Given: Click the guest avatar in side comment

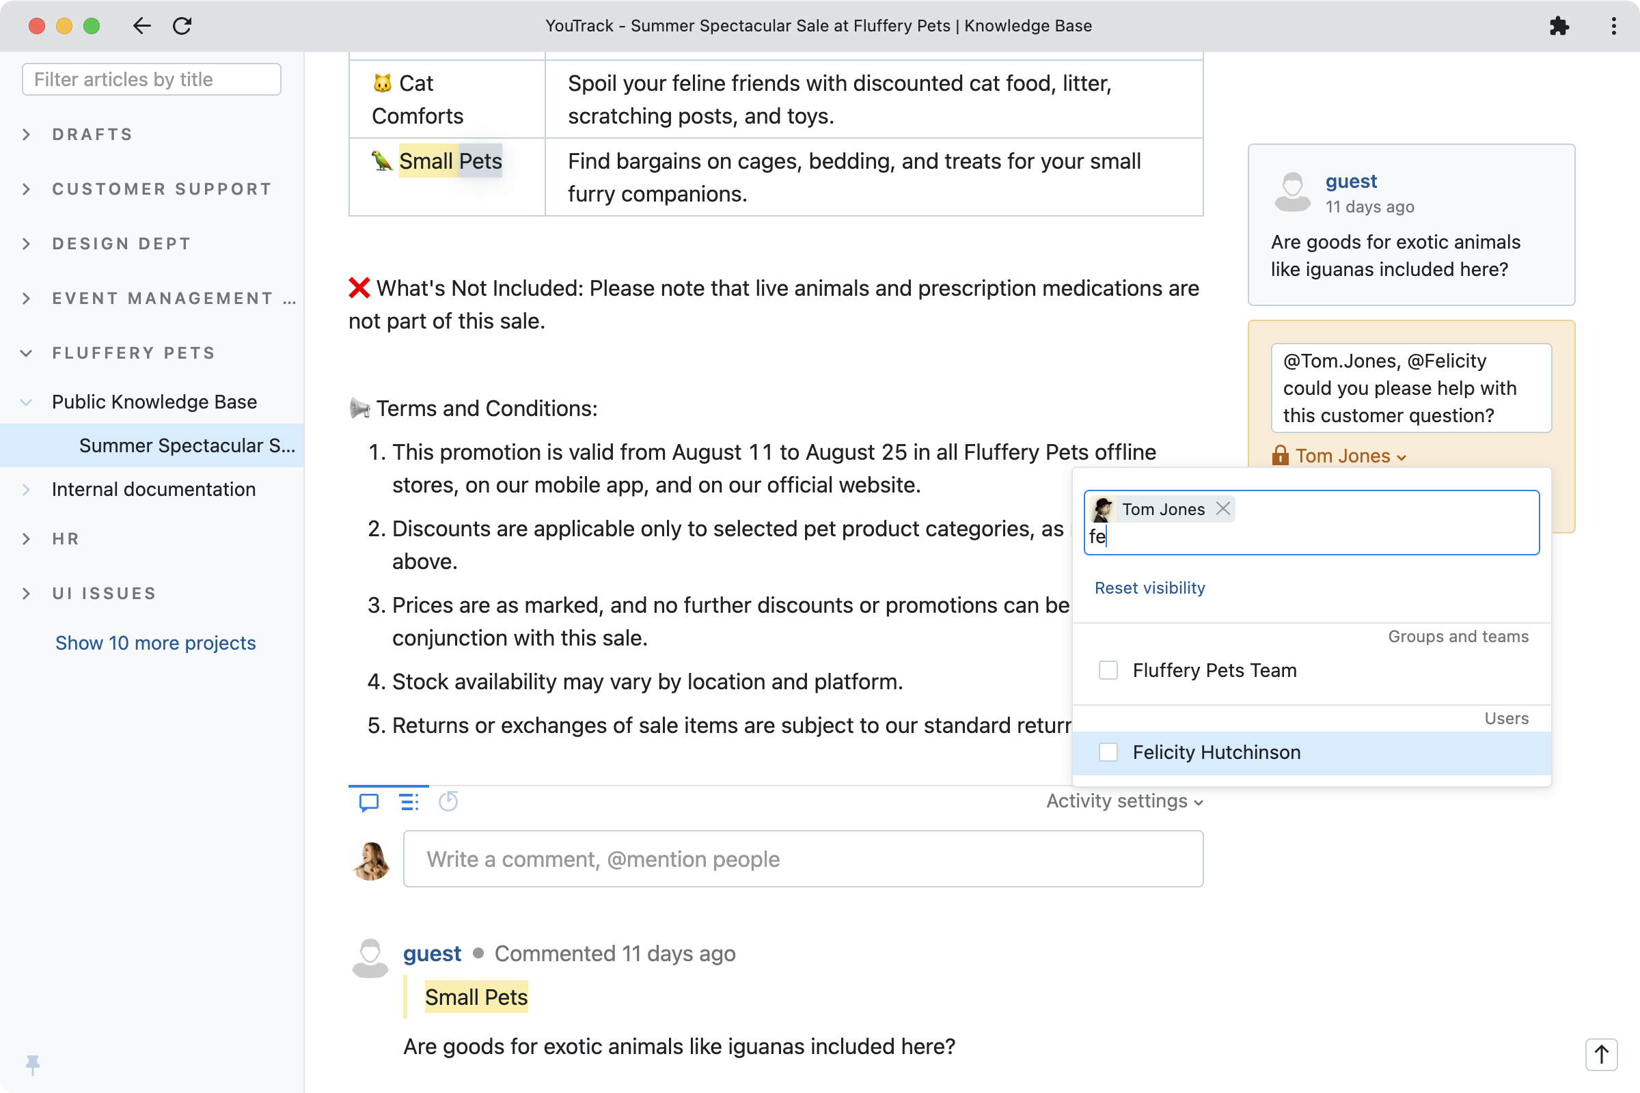Looking at the screenshot, I should click(x=1292, y=192).
